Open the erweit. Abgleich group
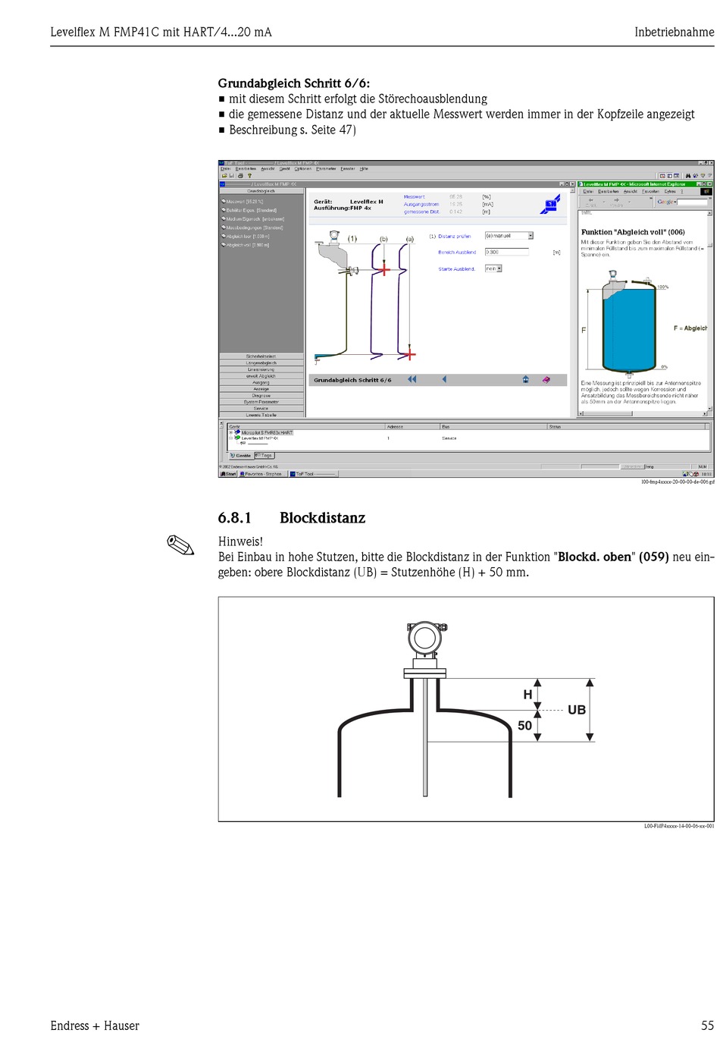The image size is (720, 1039). [261, 376]
